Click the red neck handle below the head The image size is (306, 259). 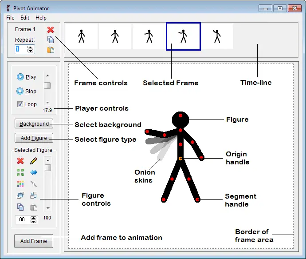(180, 130)
